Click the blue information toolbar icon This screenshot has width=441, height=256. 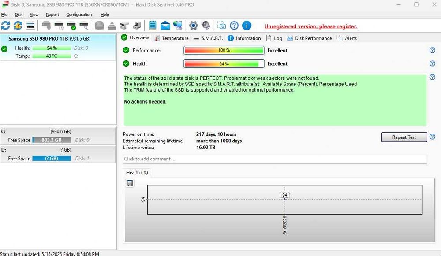[247, 26]
